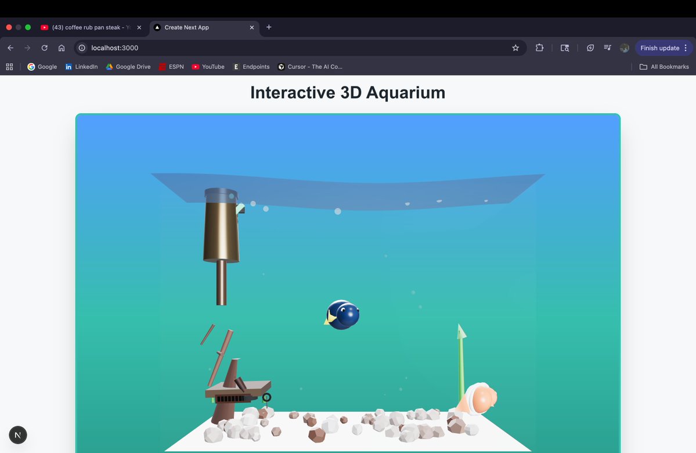Image resolution: width=696 pixels, height=453 pixels.
Task: Click the browser forward arrow
Action: point(27,48)
